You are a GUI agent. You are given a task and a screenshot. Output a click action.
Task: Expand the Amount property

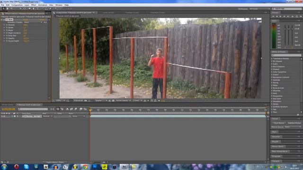tap(4, 25)
